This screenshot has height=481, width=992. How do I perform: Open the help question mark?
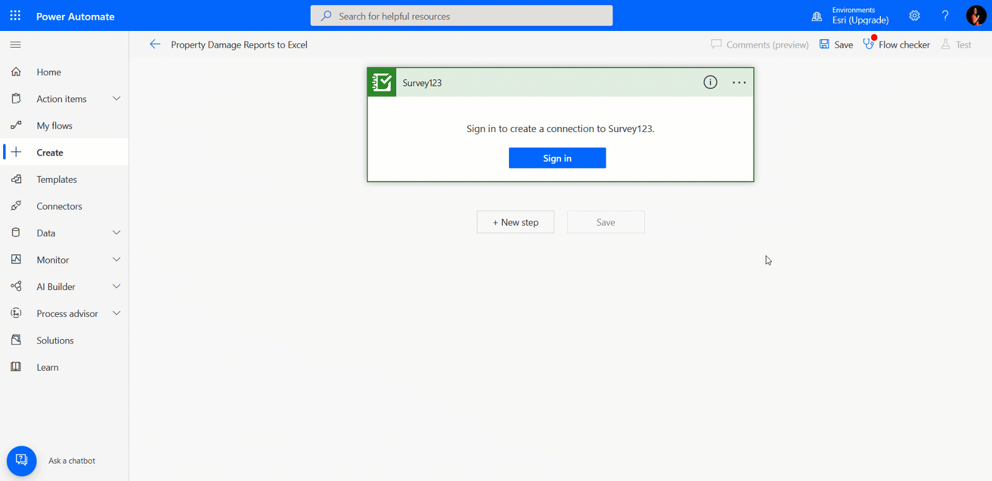point(945,15)
